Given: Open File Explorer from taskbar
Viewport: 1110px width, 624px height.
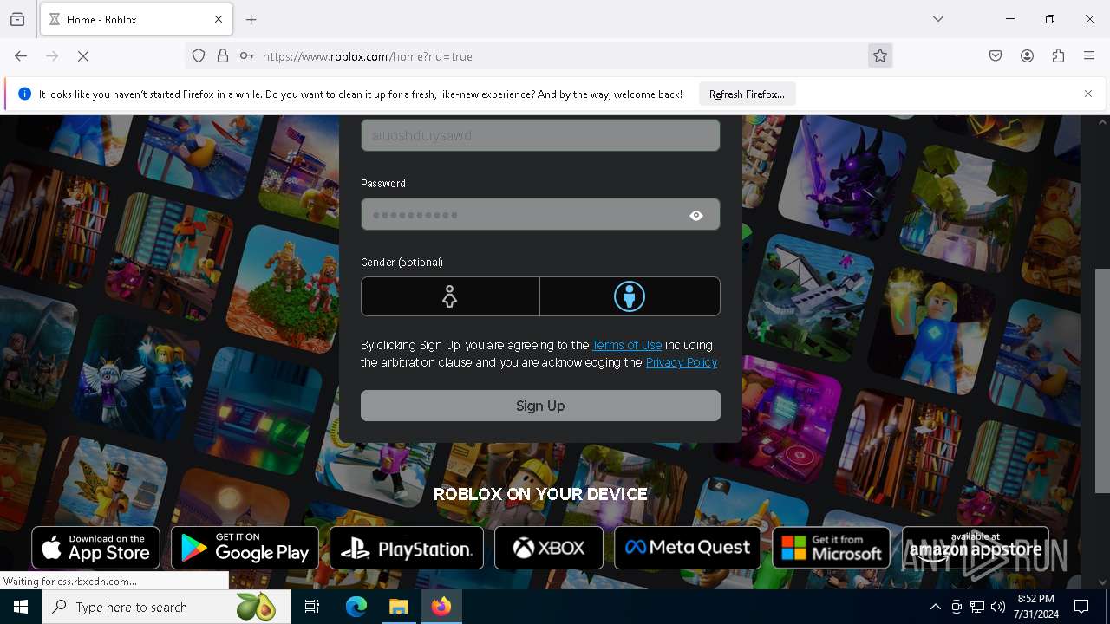Looking at the screenshot, I should click(x=399, y=607).
